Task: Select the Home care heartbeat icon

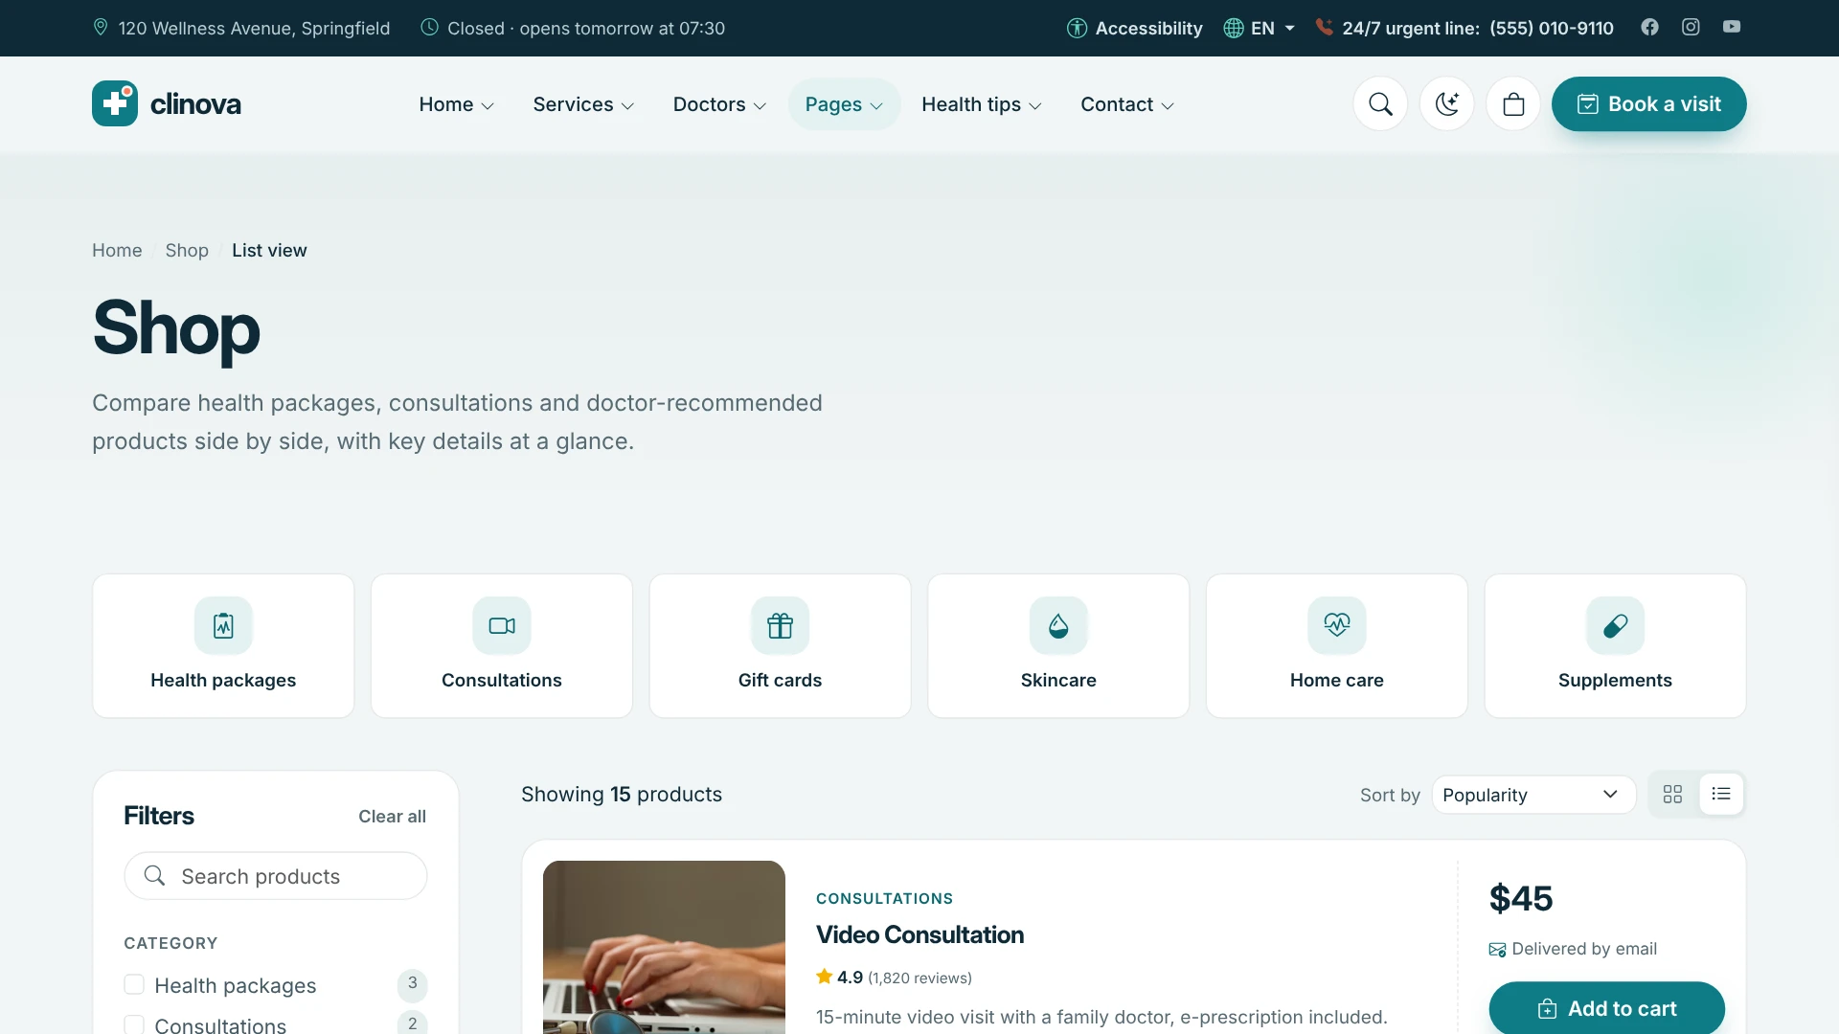Action: (x=1337, y=625)
